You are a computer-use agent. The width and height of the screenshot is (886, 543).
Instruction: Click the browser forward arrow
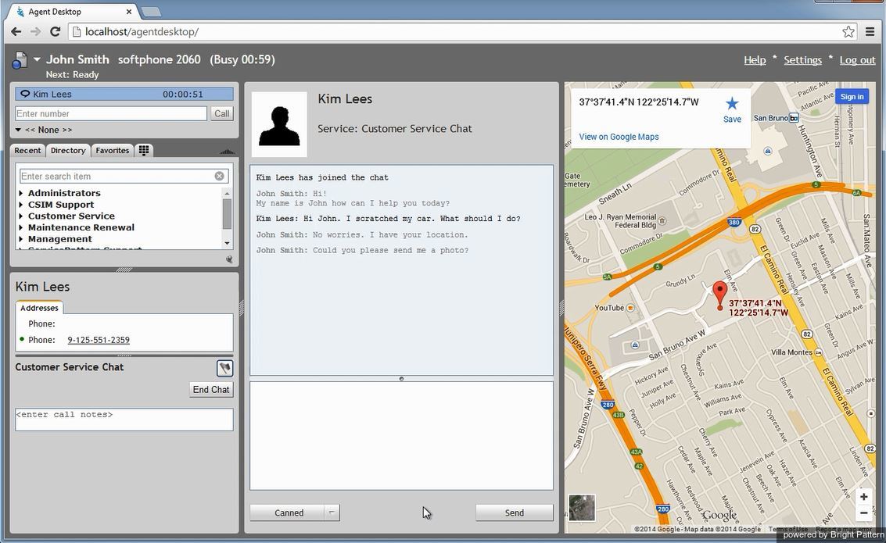click(x=36, y=31)
